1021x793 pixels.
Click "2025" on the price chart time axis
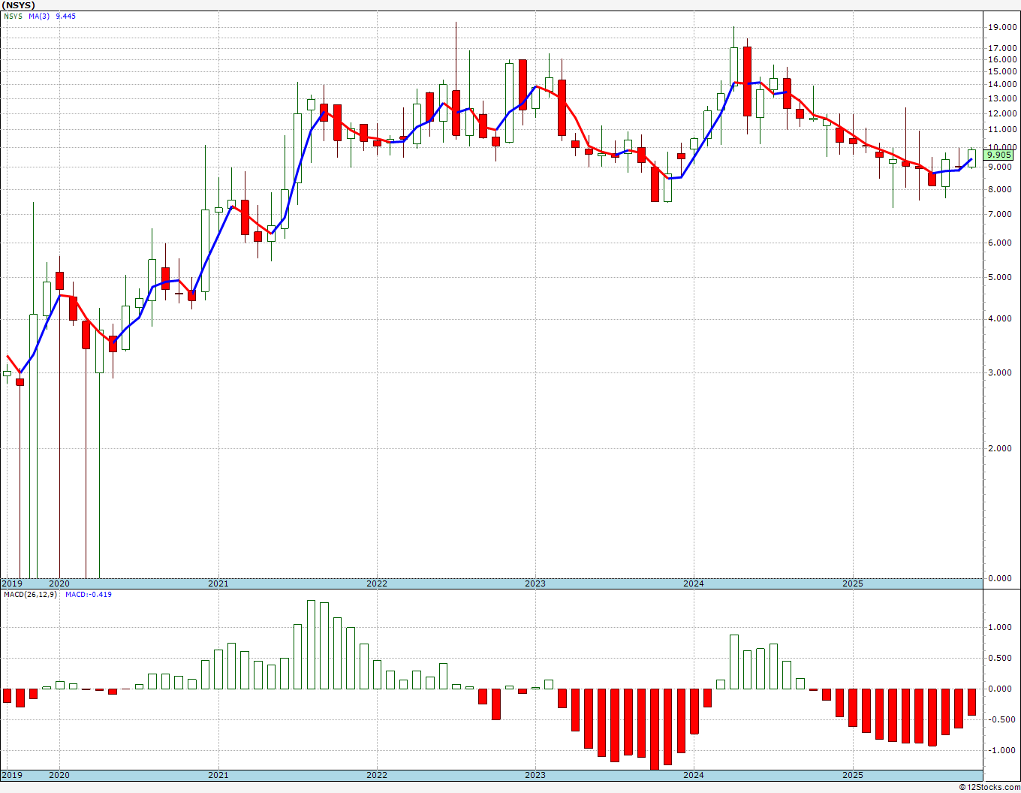tap(853, 583)
